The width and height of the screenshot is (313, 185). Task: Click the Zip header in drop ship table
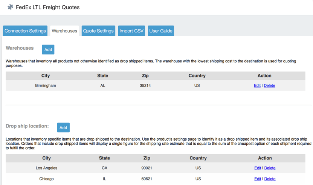click(147, 158)
